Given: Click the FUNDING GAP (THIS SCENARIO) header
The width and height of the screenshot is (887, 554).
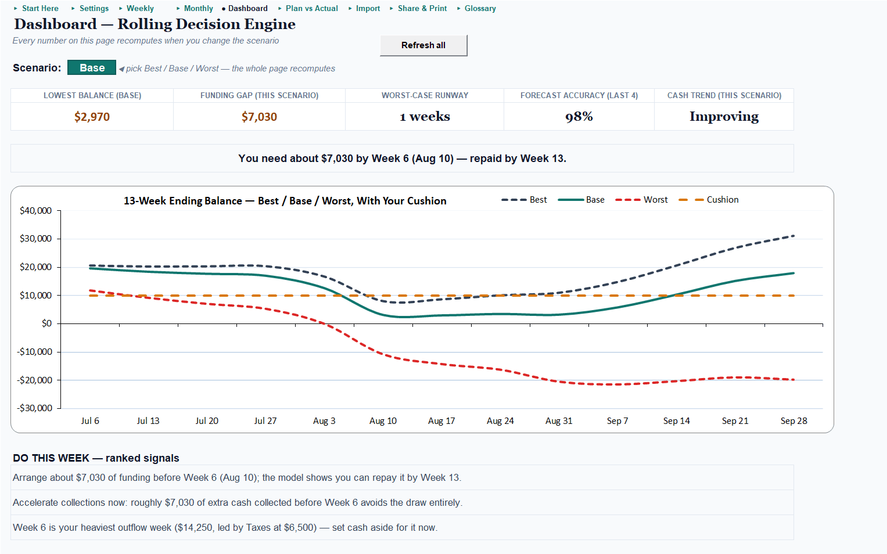Looking at the screenshot, I should coord(260,95).
